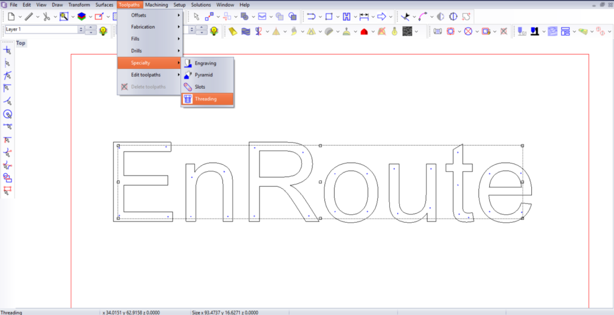Open the Layer 1 combo box

(44, 29)
